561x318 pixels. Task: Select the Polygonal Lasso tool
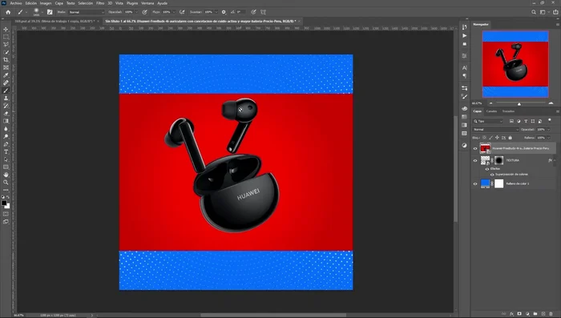[6, 44]
